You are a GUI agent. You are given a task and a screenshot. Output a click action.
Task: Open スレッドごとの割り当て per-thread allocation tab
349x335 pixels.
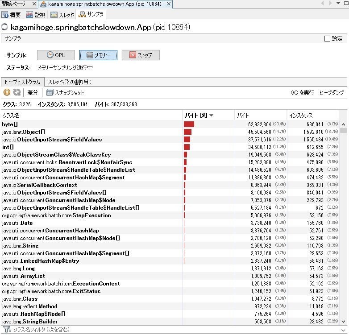click(x=70, y=82)
